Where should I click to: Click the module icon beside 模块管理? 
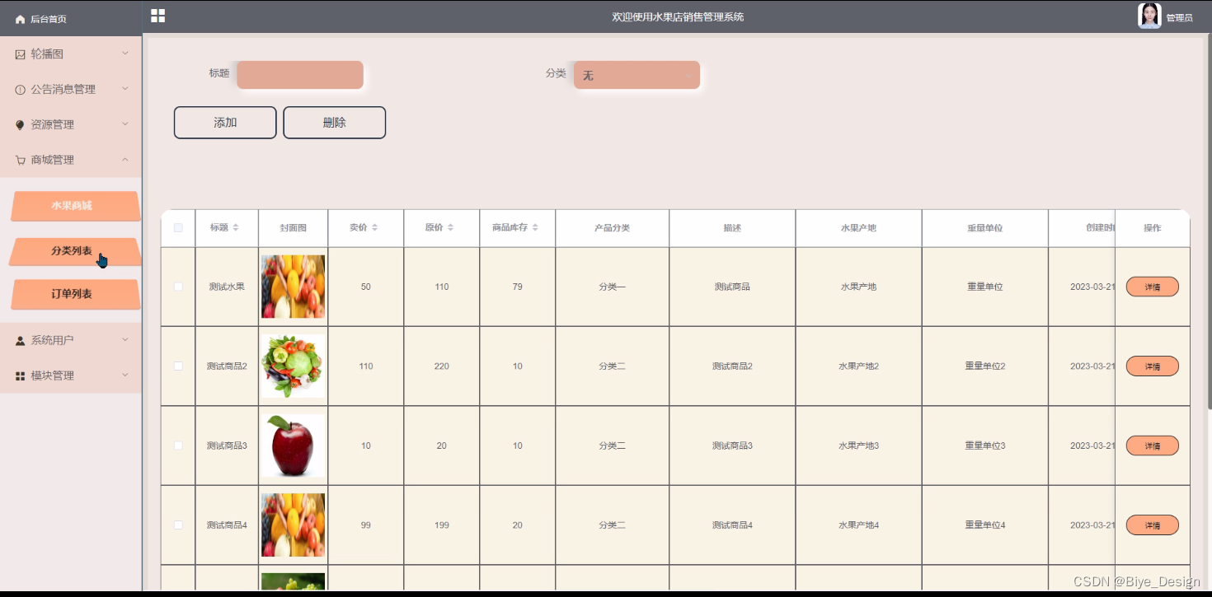coord(20,375)
